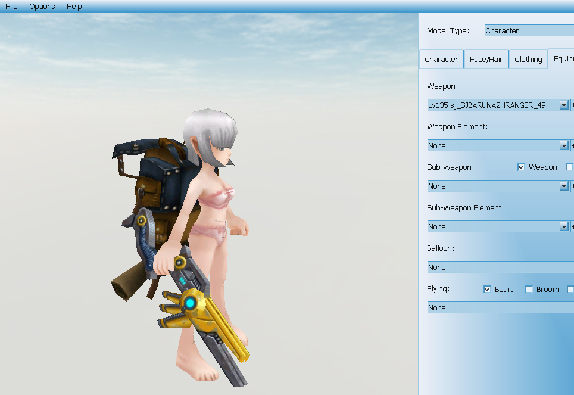Click the Sub-Weapon Element dropdown arrow

coord(564,227)
